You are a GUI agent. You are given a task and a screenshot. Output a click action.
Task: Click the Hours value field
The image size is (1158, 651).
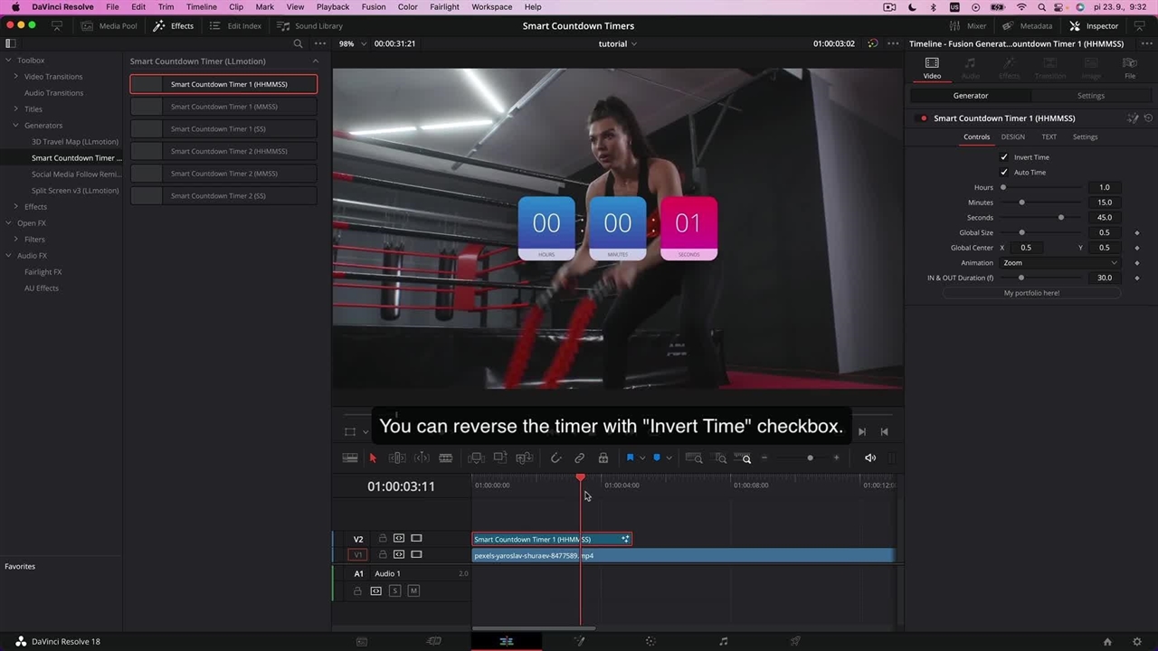pyautogui.click(x=1105, y=187)
